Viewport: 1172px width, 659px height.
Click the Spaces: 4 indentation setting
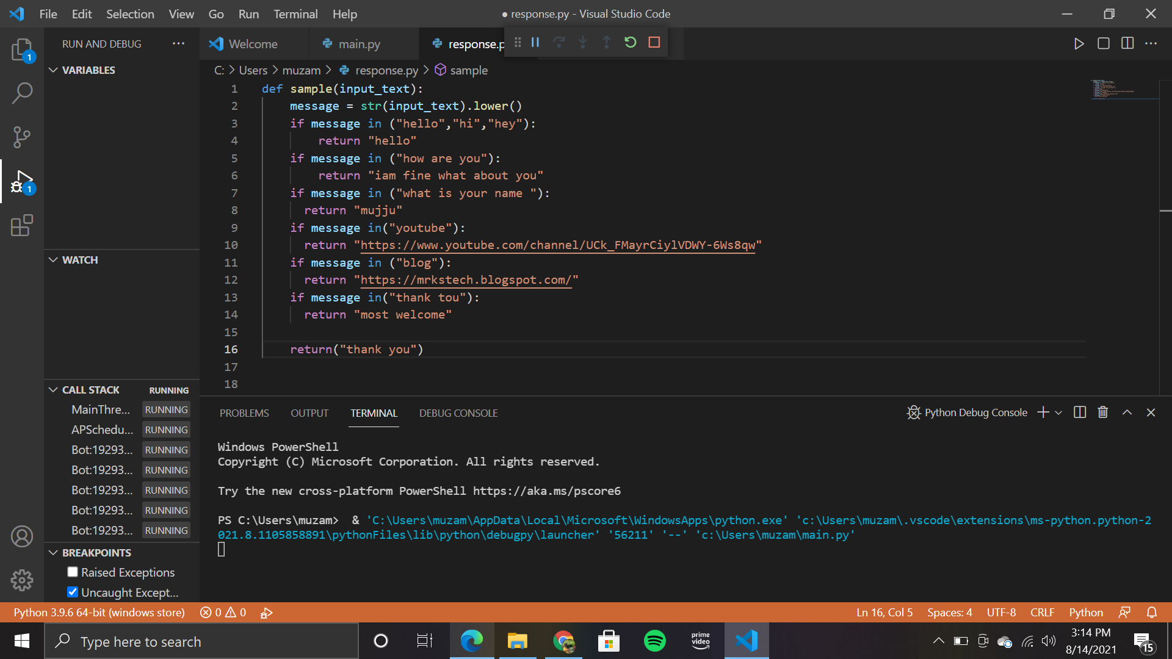coord(949,612)
